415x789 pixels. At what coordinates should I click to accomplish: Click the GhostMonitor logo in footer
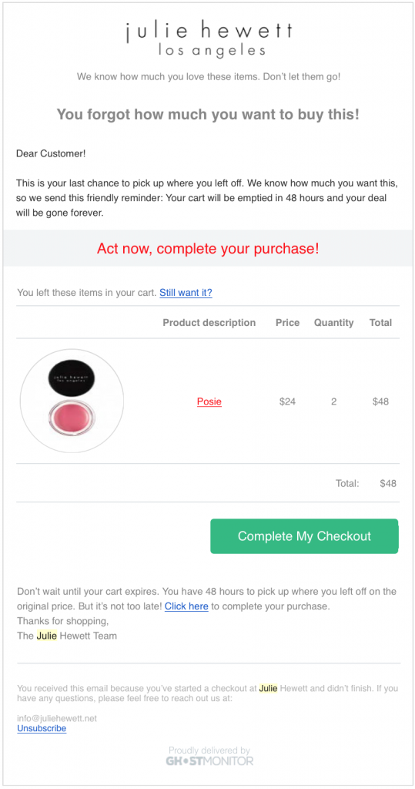click(209, 760)
